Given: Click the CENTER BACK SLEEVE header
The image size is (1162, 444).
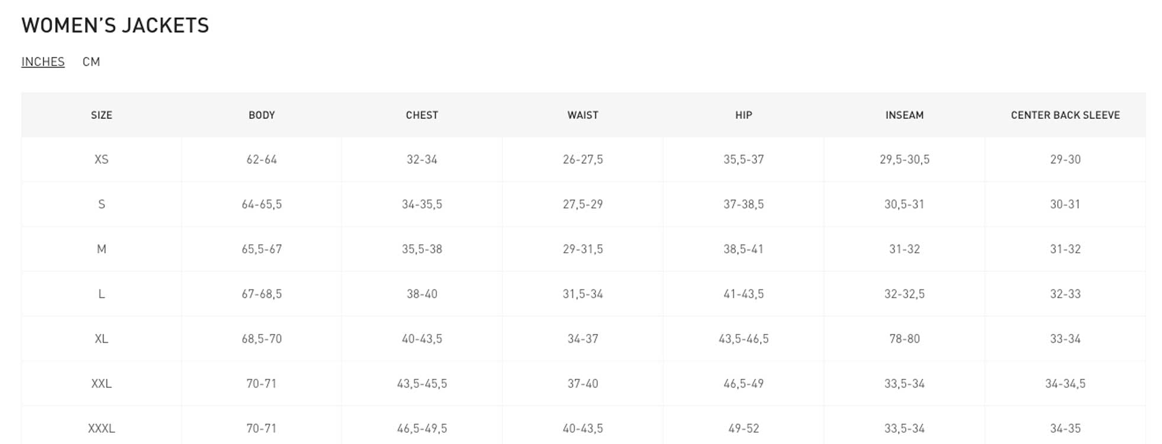Looking at the screenshot, I should (x=1066, y=115).
